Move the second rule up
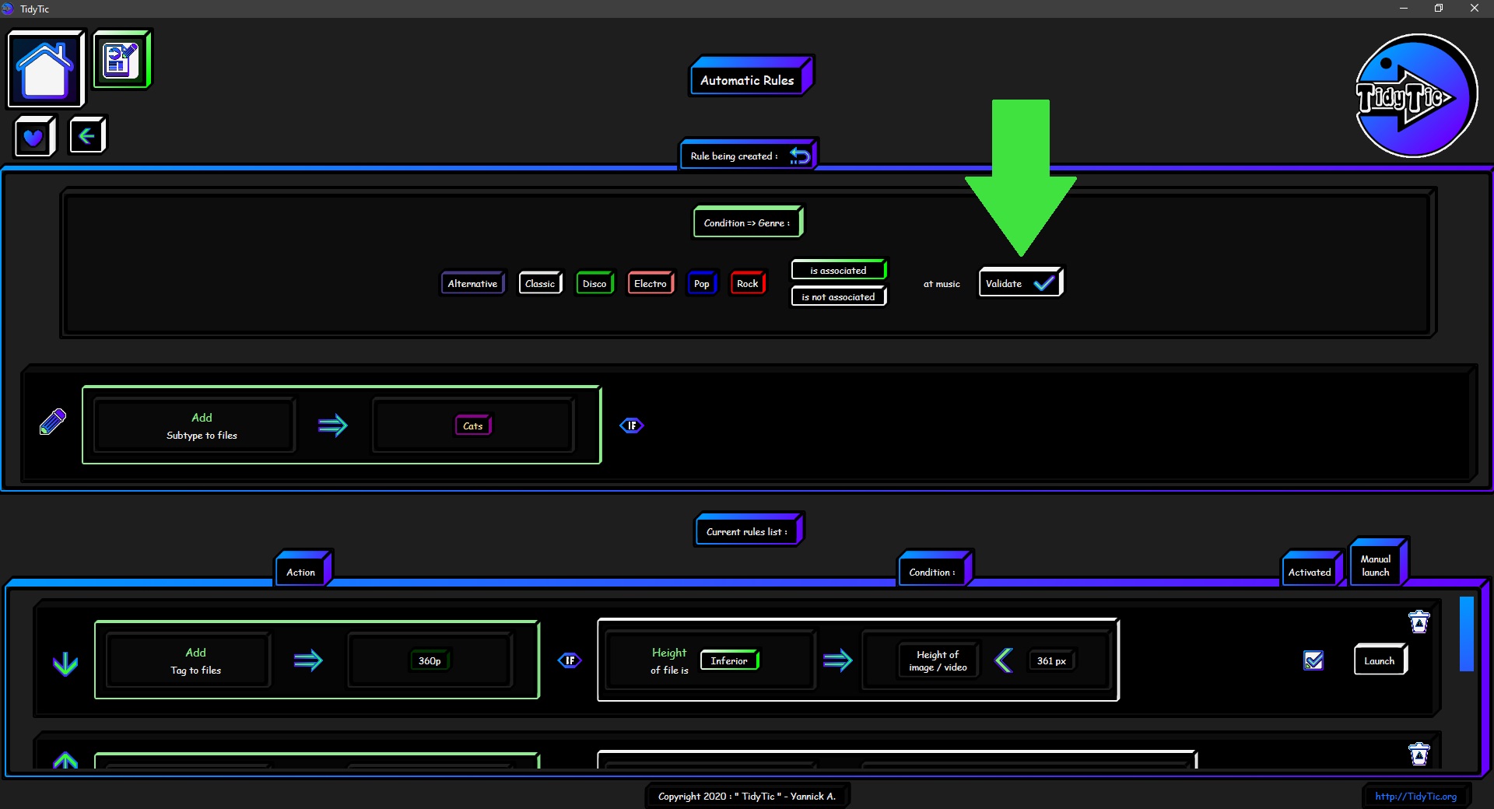The image size is (1494, 809). [x=65, y=760]
